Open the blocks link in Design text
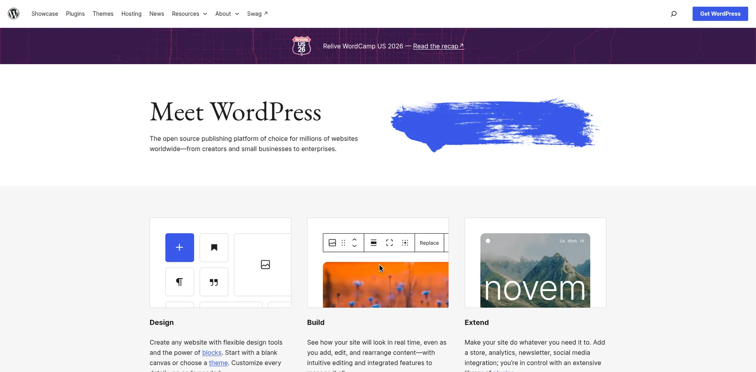The height and width of the screenshot is (372, 756). pyautogui.click(x=212, y=353)
